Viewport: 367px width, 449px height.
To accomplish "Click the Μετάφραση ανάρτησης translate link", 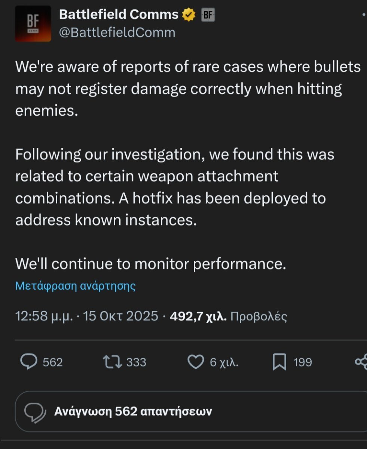I will point(75,286).
